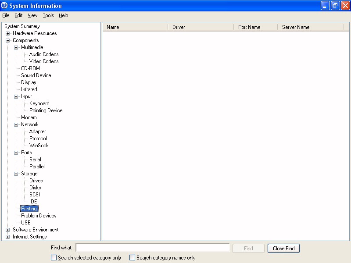This screenshot has height=263, width=351.
Task: Select the CD-ROM category
Action: click(30, 68)
